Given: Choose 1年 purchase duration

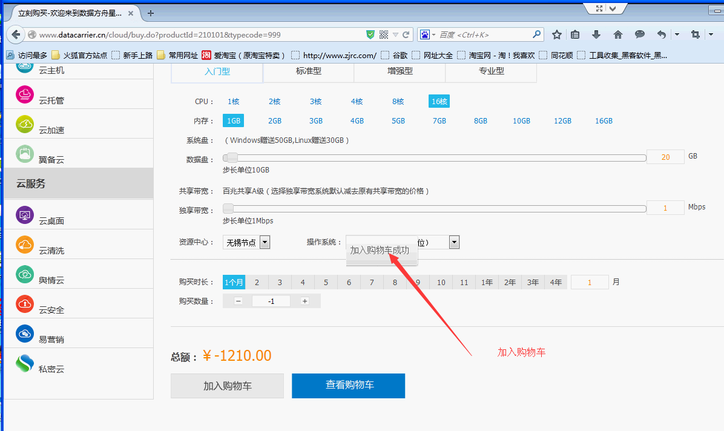Looking at the screenshot, I should click(x=487, y=282).
